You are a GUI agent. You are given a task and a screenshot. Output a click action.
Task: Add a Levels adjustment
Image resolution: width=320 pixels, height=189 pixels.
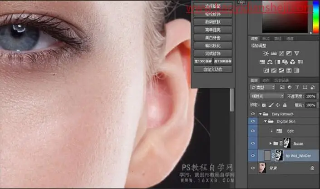[x=273, y=54]
